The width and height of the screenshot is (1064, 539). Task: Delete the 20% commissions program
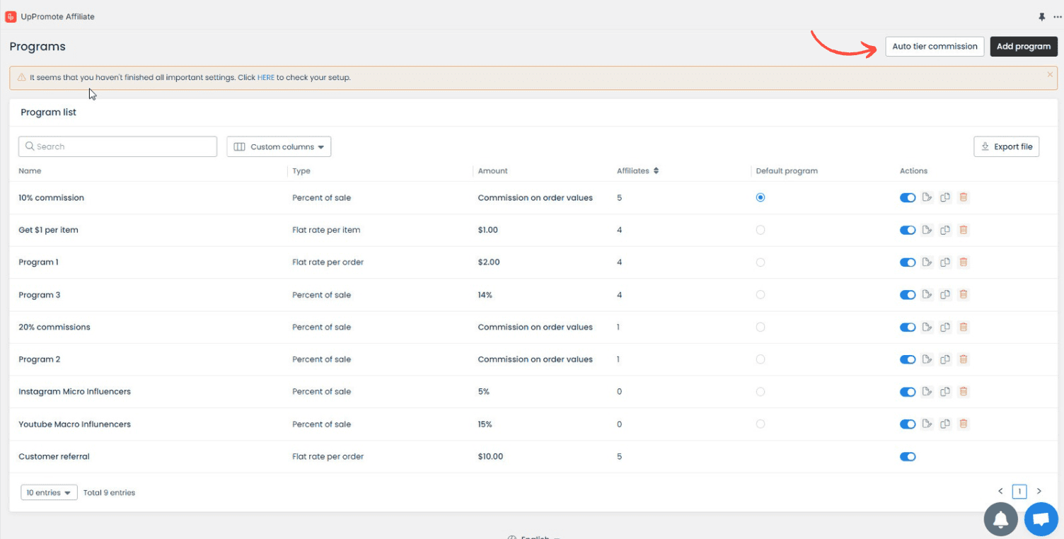point(963,327)
